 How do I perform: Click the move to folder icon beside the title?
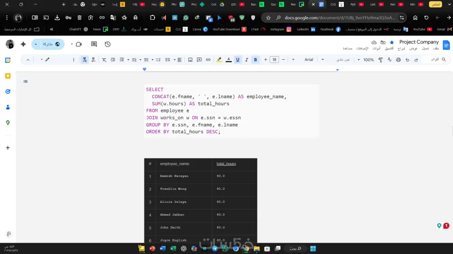383,42
